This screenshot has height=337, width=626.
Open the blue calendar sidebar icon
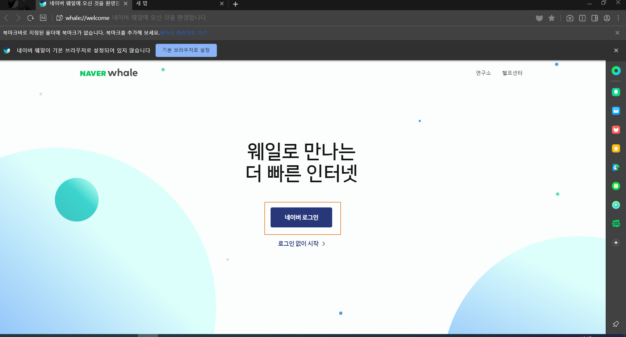[x=616, y=111]
